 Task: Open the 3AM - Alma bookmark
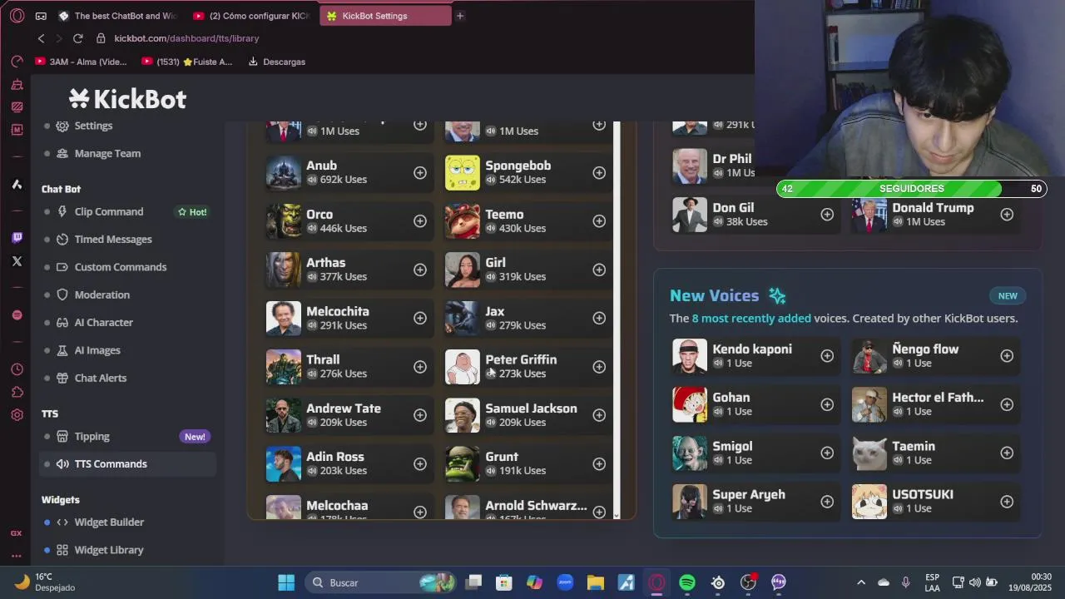(x=82, y=62)
